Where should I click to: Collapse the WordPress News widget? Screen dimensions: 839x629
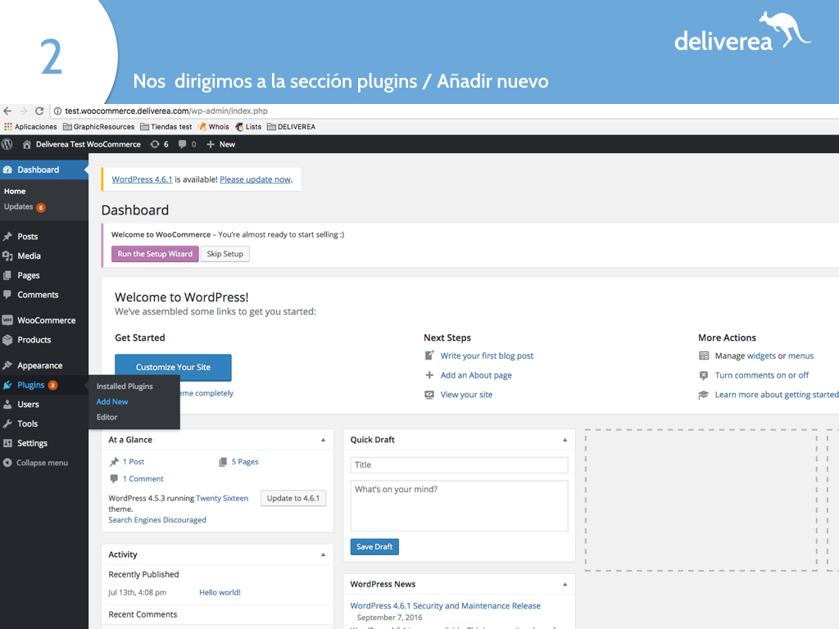[x=565, y=585]
